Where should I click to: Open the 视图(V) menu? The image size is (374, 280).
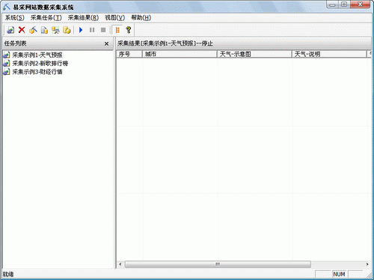pos(115,18)
